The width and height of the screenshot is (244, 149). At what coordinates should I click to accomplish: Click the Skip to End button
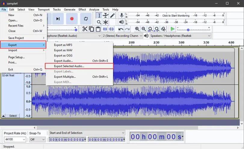pos(58,19)
